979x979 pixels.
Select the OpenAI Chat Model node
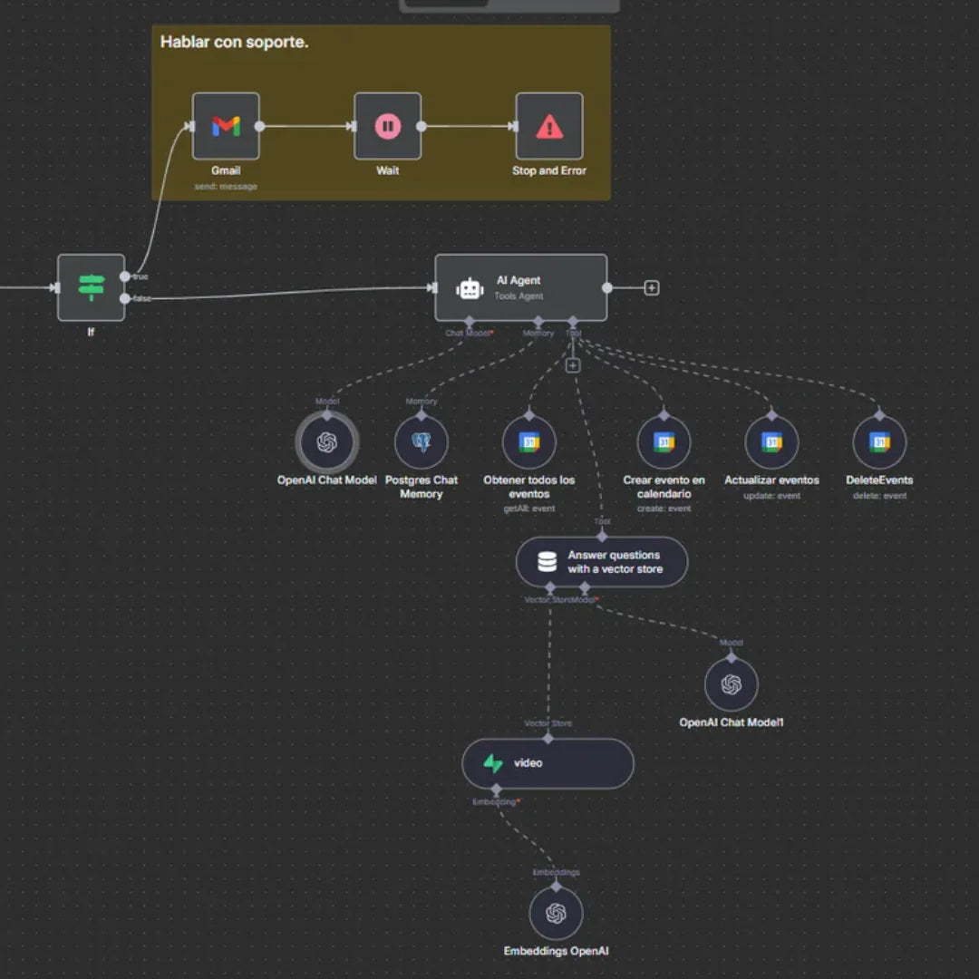click(327, 442)
